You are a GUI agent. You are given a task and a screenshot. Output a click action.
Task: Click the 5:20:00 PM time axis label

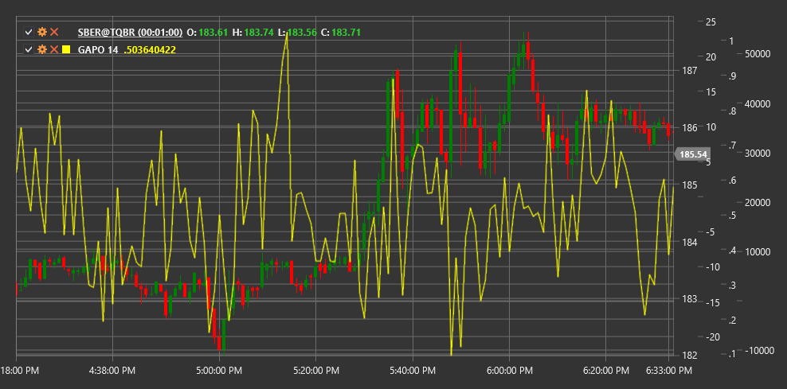pyautogui.click(x=315, y=371)
